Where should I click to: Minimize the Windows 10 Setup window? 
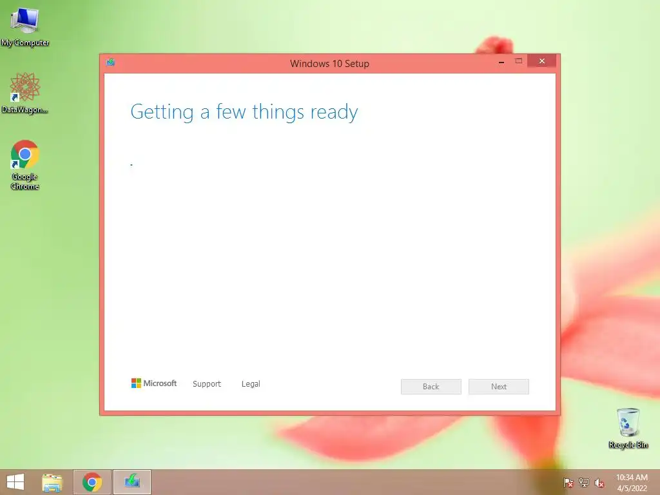click(x=501, y=62)
